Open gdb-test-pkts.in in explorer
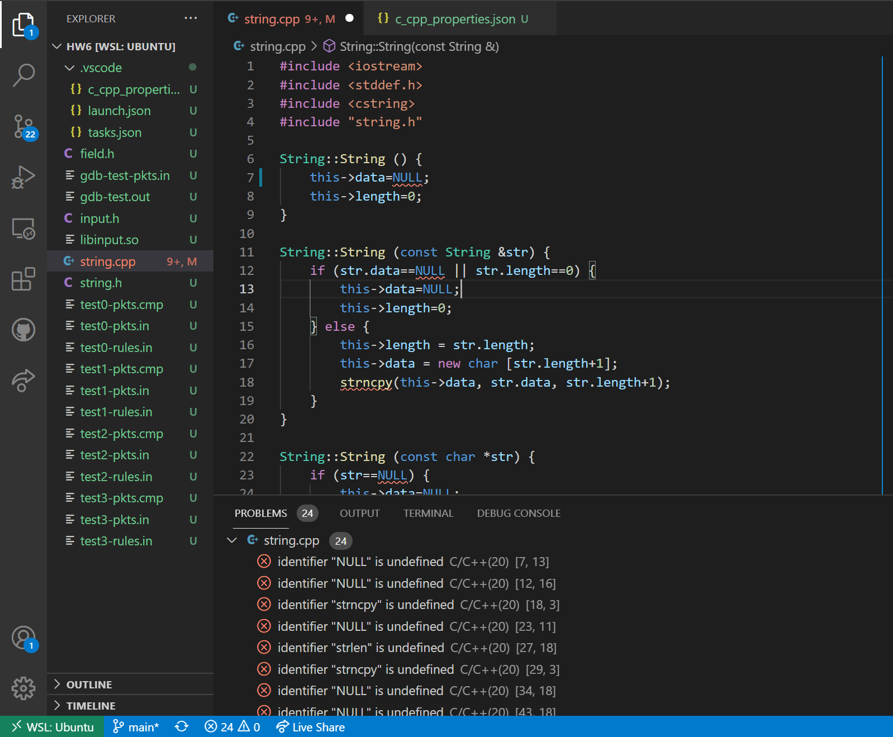The width and height of the screenshot is (893, 737). (130, 175)
